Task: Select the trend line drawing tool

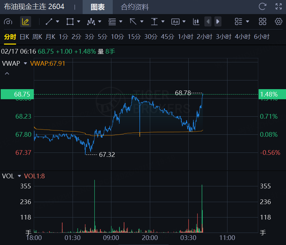Action: coord(49,22)
